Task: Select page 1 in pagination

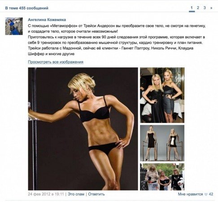Action: coord(192,8)
